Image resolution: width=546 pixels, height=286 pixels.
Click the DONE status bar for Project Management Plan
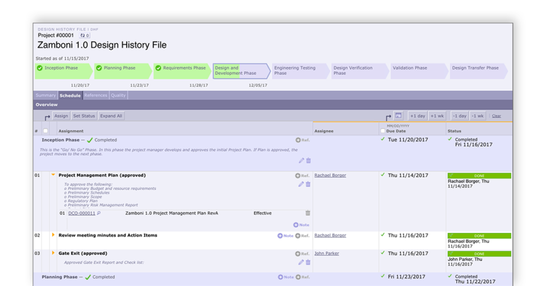[x=479, y=176]
